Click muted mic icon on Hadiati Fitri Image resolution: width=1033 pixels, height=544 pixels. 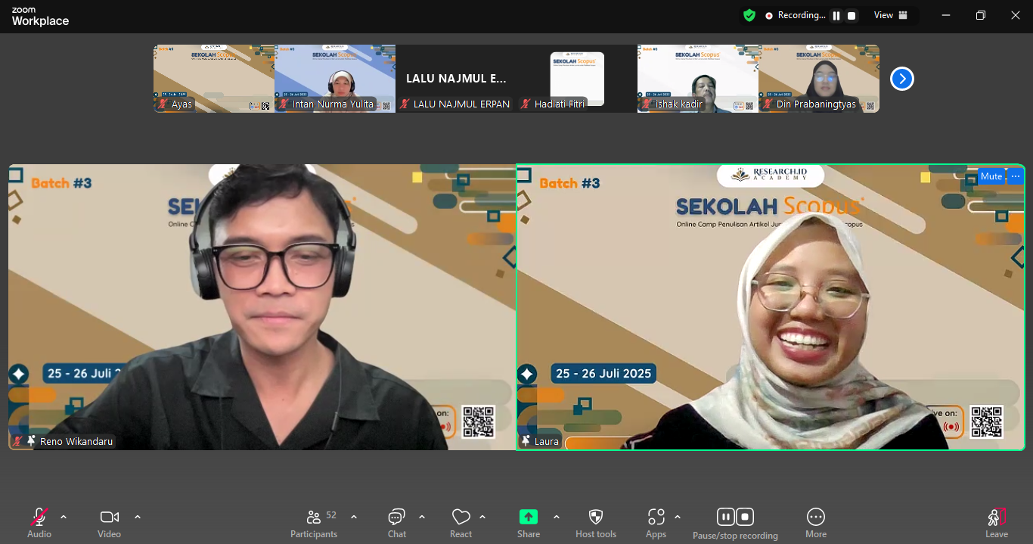coord(525,104)
